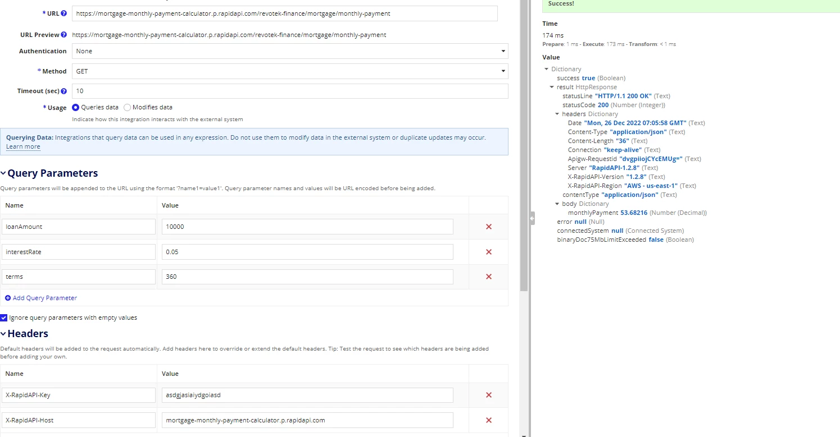This screenshot has height=437, width=840.
Task: Edit the terms name field
Action: tap(79, 277)
